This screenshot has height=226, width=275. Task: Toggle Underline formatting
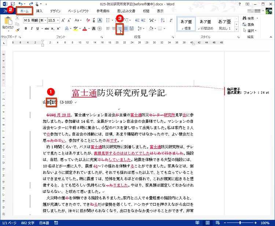(x=37, y=28)
